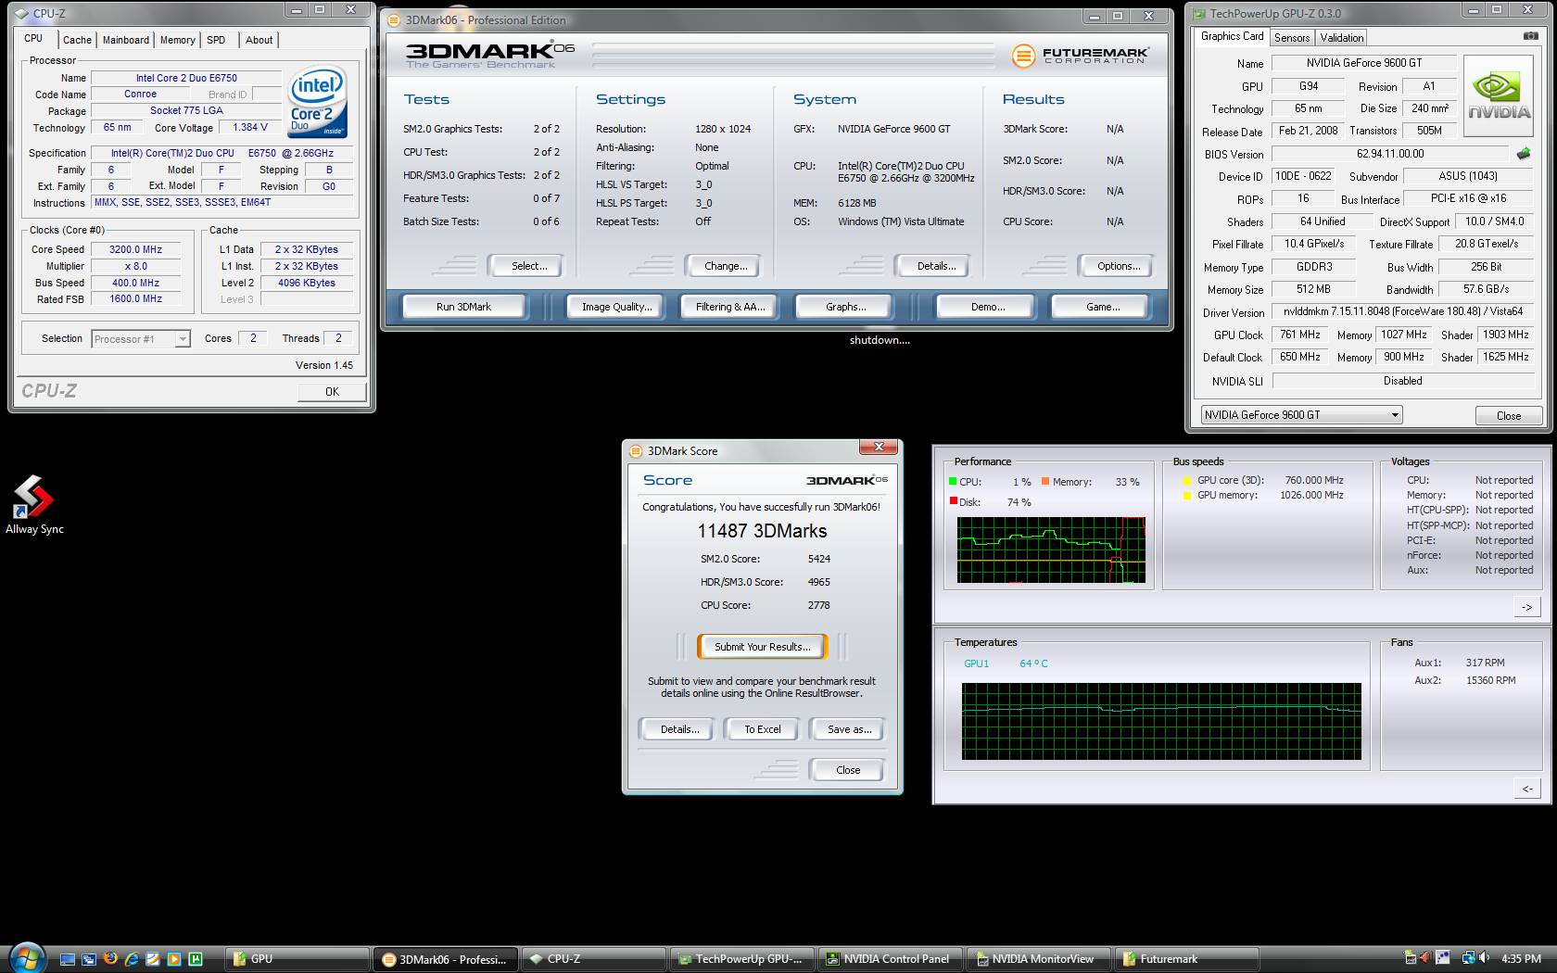Switch to NVIDIA MonitorView taskbar item
Screen dimensions: 1557x973
click(1039, 959)
